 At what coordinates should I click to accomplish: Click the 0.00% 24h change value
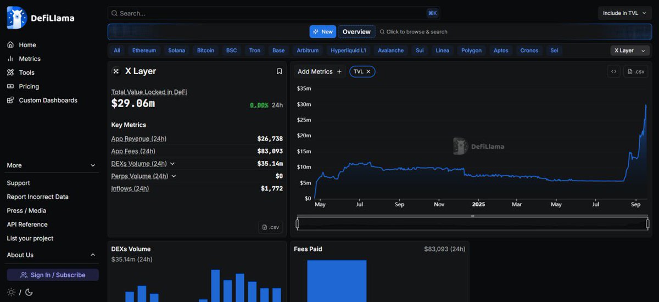coord(259,105)
